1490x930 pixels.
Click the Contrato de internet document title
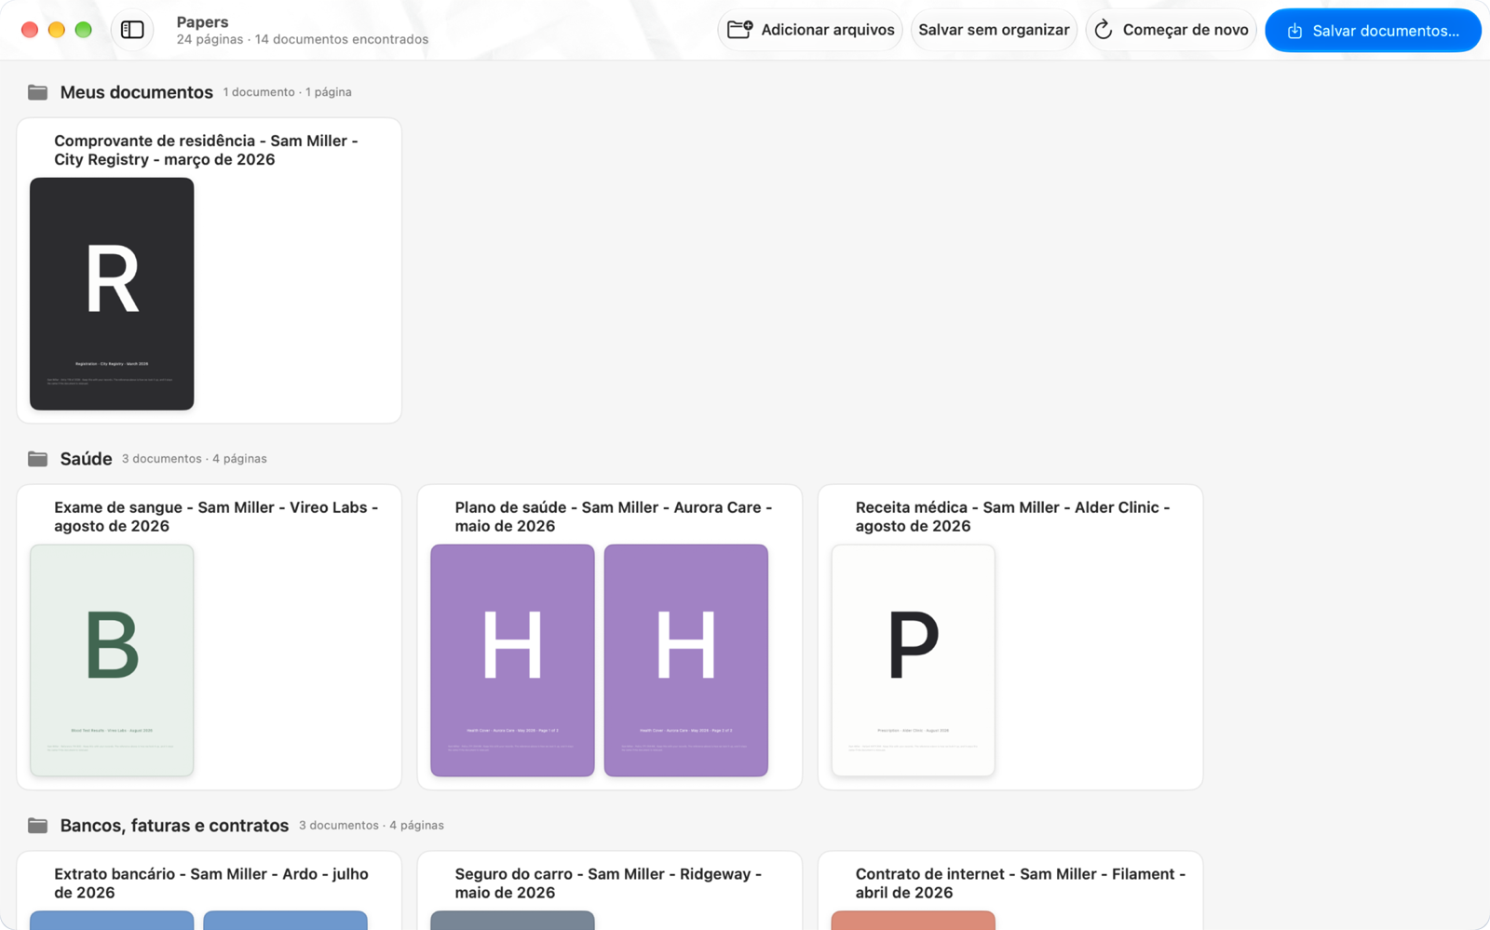1021,883
